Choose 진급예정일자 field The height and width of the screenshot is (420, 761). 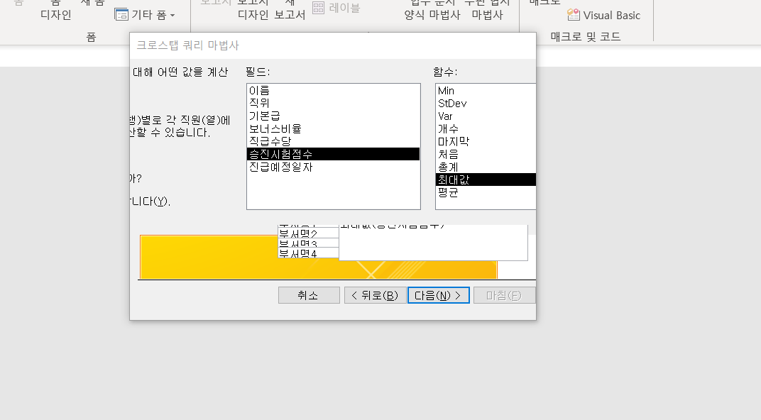[x=280, y=167]
